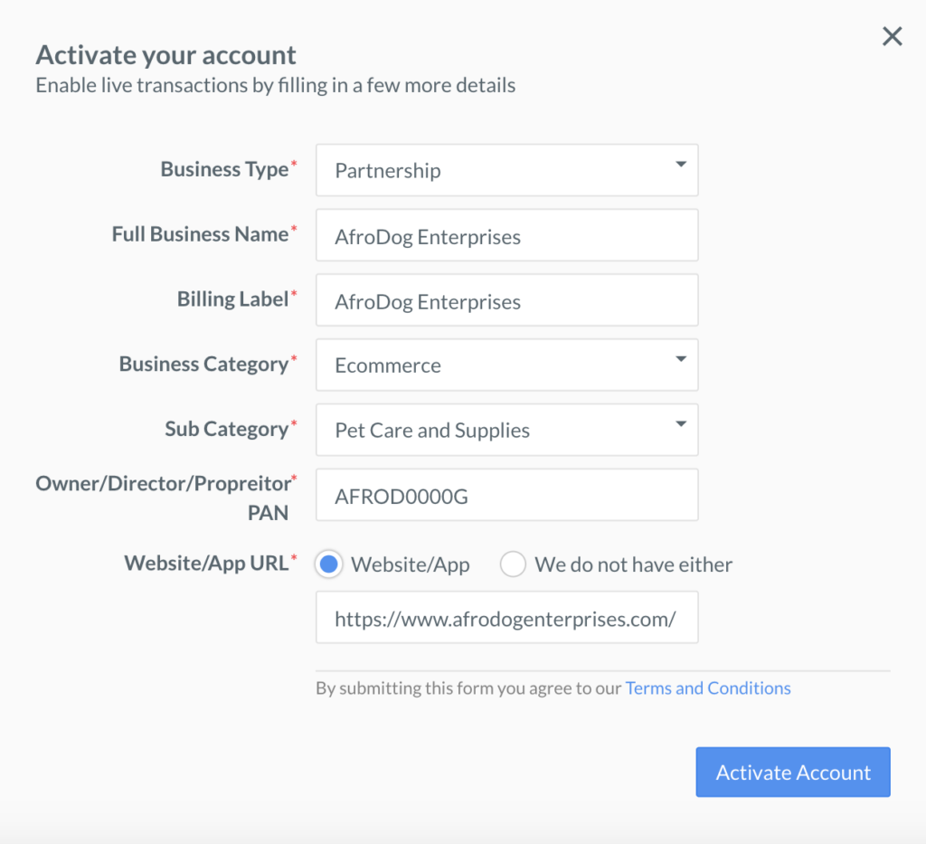Screen dimensions: 926x844
Task: Click the Full Business Name field
Action: [506, 235]
